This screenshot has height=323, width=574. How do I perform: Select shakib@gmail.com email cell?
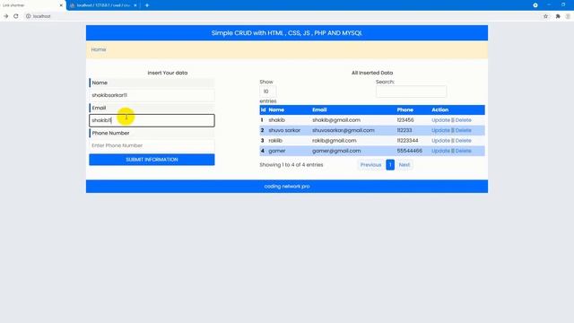(x=336, y=120)
